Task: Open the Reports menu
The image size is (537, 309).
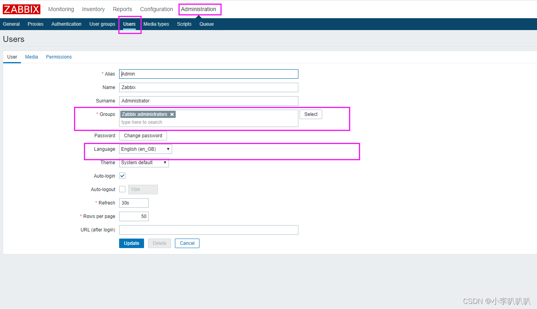Action: 122,9
